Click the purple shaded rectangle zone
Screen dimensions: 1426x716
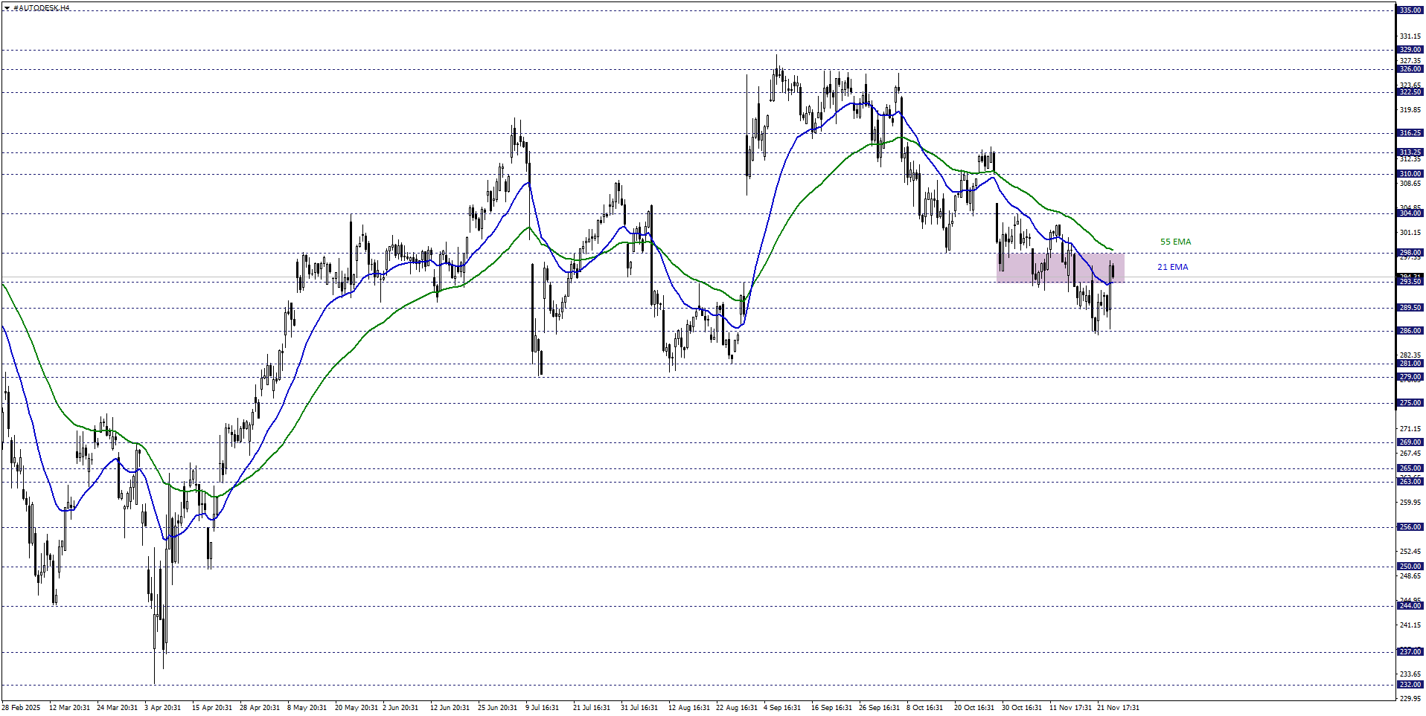tap(1060, 268)
